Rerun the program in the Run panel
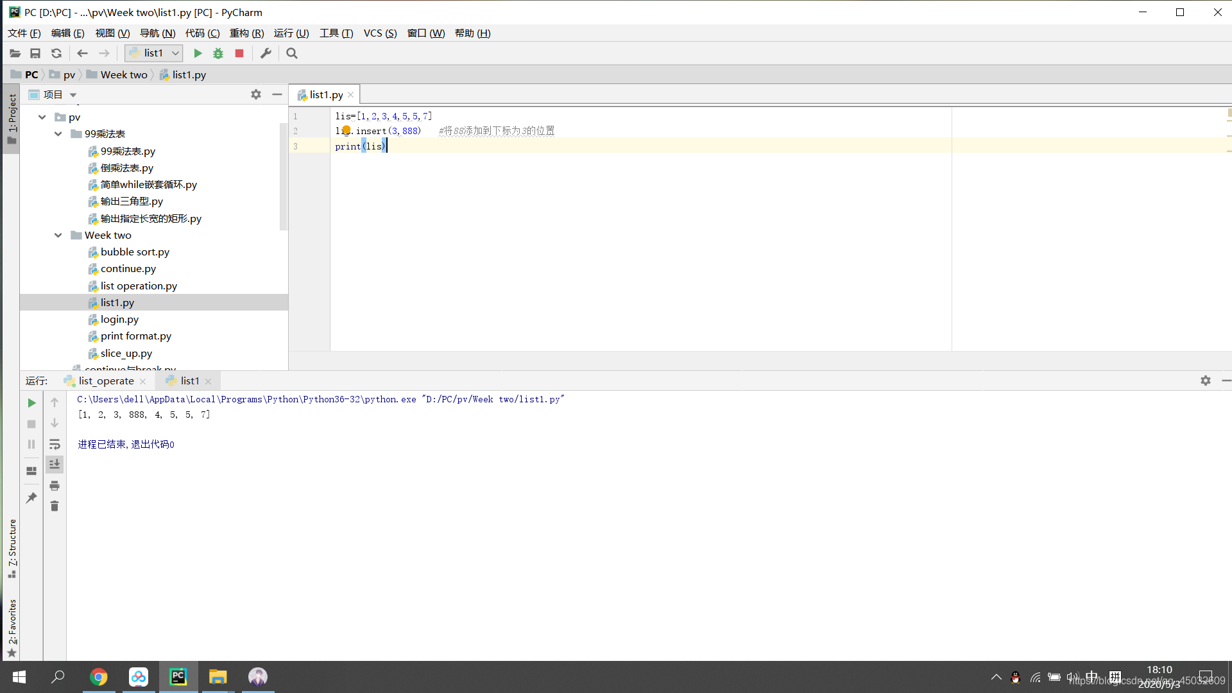The image size is (1232, 693). tap(31, 403)
